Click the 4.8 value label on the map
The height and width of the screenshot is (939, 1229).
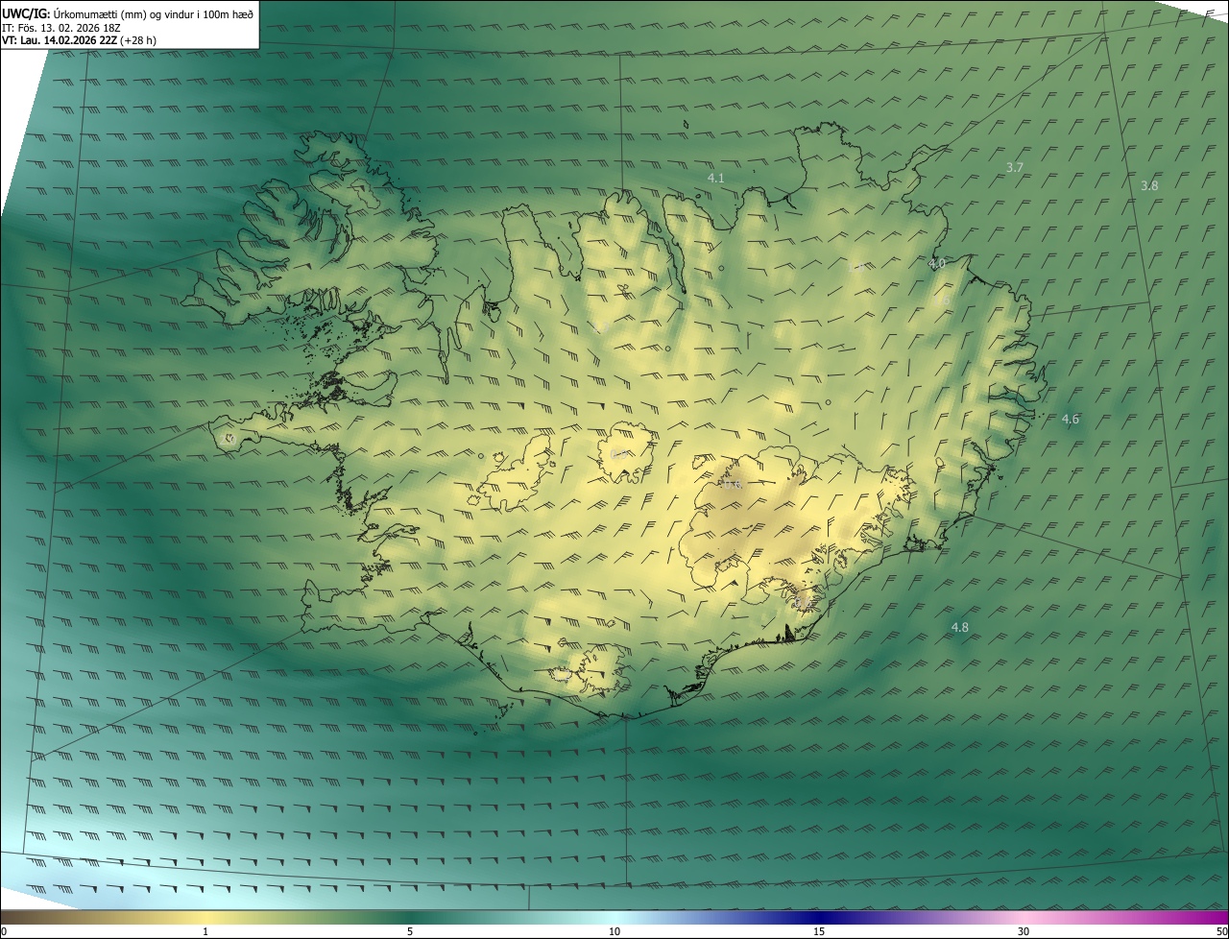pos(959,627)
